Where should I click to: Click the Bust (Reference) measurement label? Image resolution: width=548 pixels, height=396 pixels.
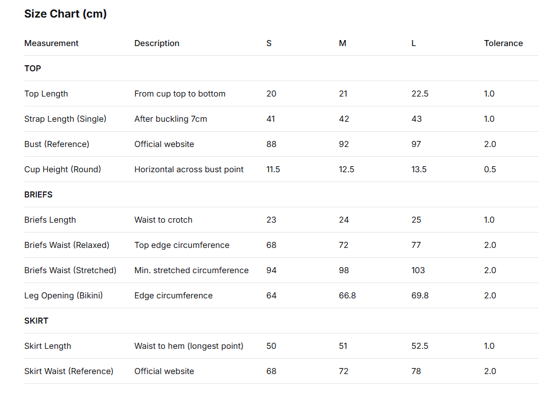pyautogui.click(x=57, y=144)
